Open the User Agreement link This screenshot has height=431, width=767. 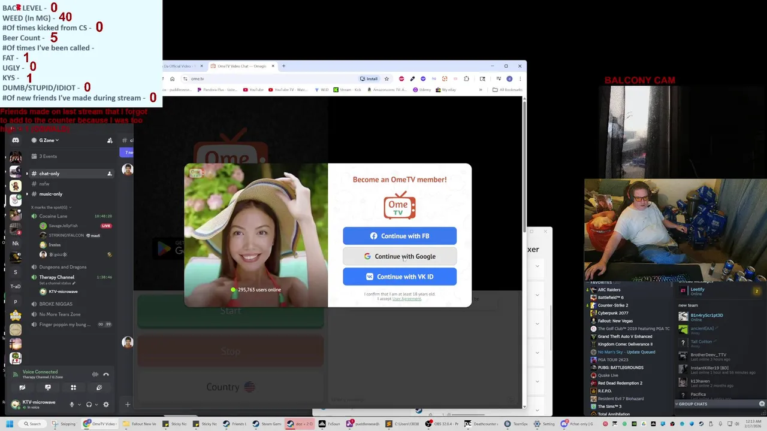point(407,299)
